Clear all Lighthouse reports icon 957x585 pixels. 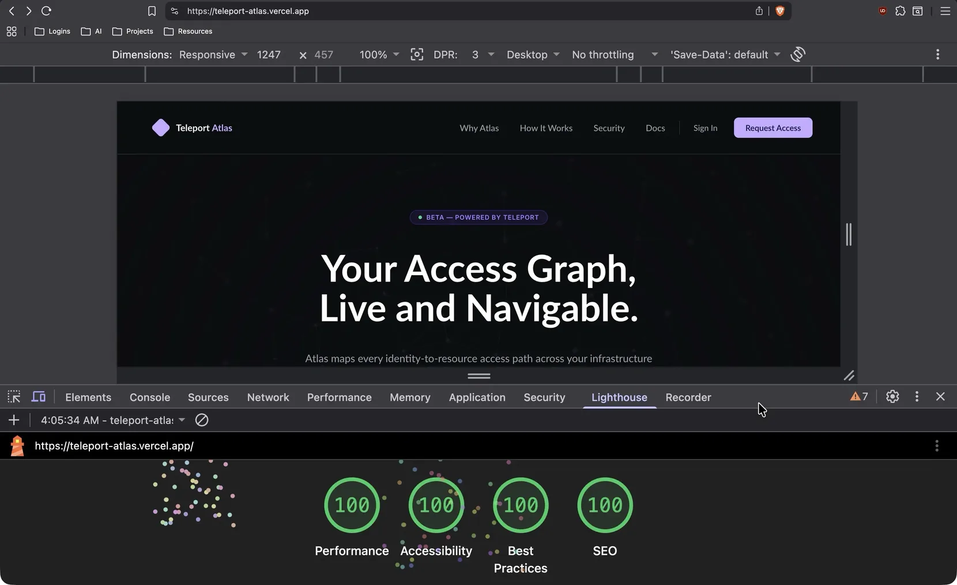(202, 420)
